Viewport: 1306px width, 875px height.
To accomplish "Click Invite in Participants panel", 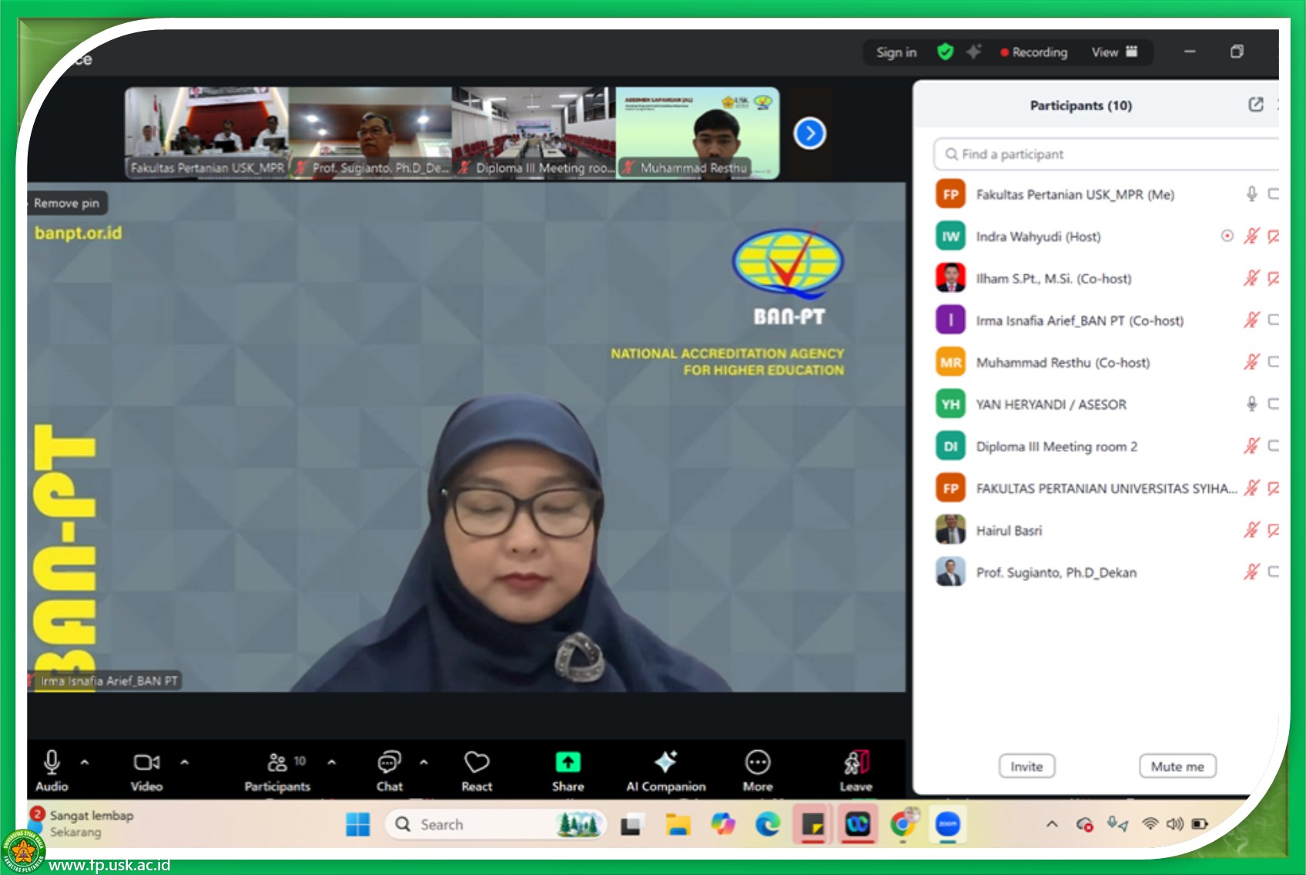I will (1026, 766).
